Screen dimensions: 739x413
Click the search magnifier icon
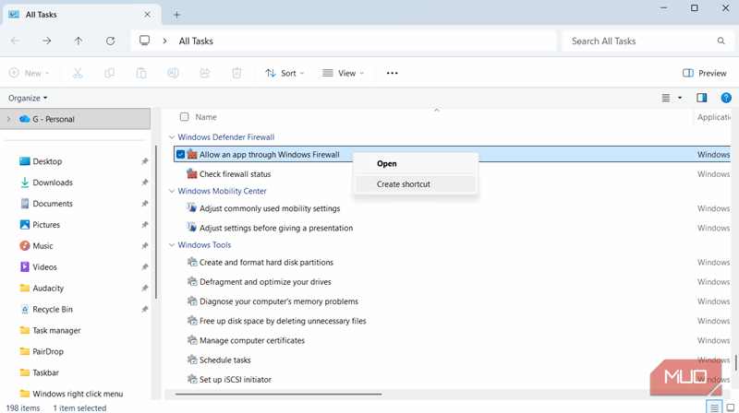click(x=721, y=41)
